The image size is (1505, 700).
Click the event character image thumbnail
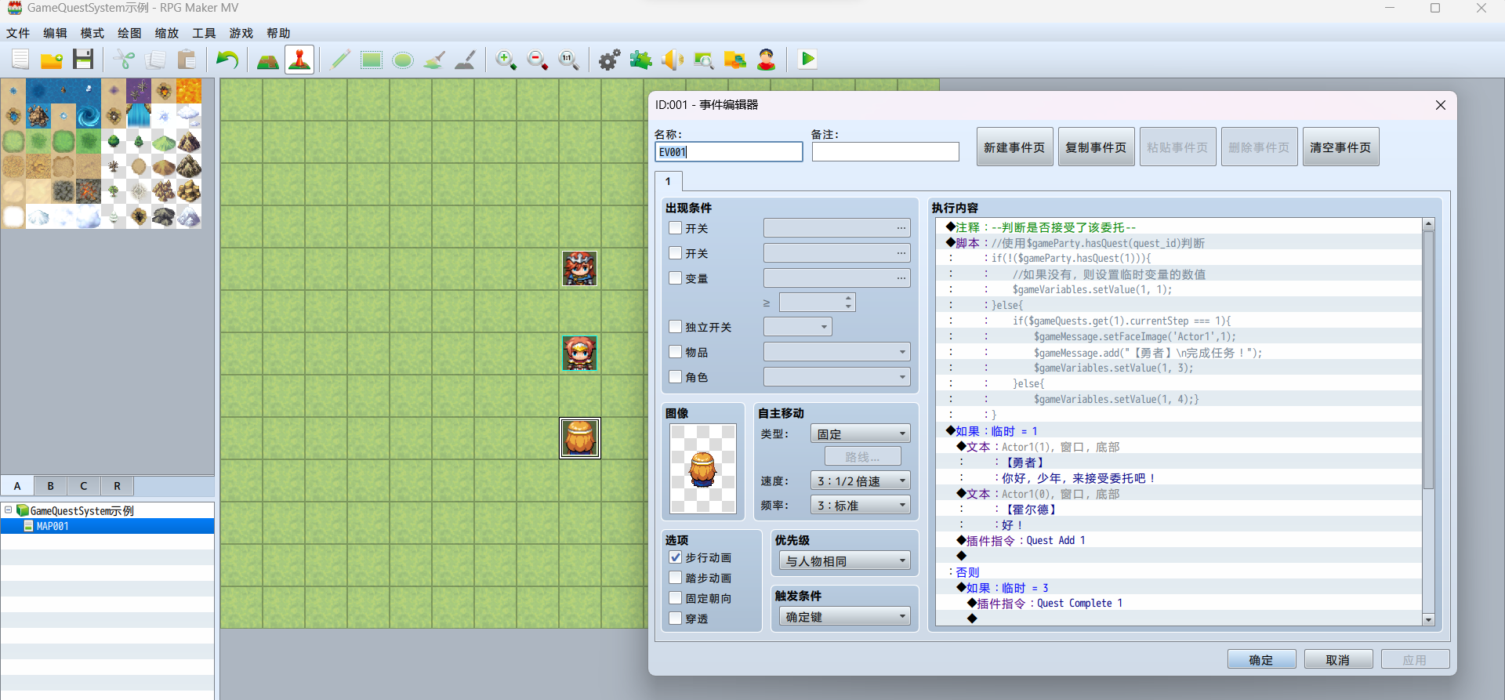[703, 469]
